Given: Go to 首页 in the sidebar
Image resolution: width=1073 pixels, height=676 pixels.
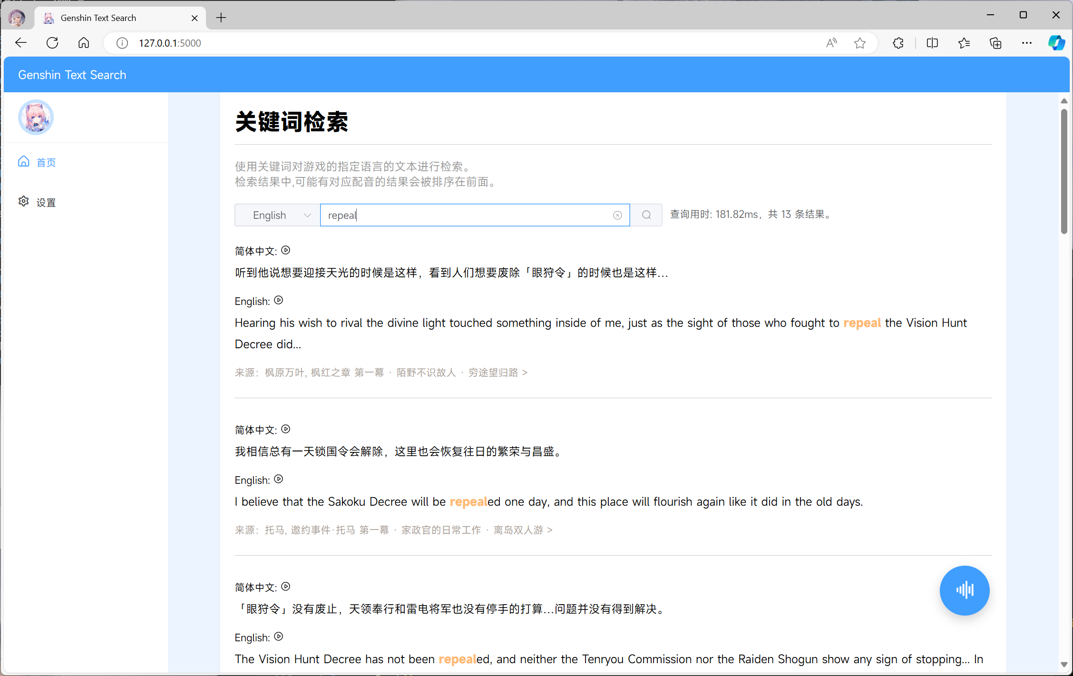Looking at the screenshot, I should pos(46,163).
